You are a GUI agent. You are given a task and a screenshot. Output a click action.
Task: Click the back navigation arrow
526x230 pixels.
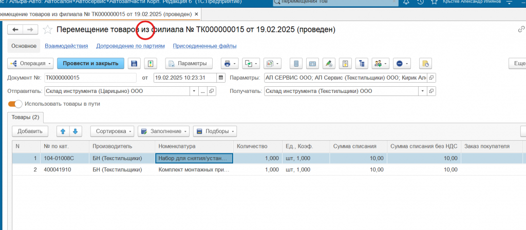(x=15, y=30)
